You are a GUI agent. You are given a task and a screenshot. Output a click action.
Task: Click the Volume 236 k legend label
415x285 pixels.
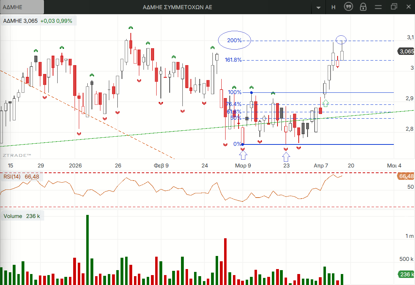click(x=22, y=216)
